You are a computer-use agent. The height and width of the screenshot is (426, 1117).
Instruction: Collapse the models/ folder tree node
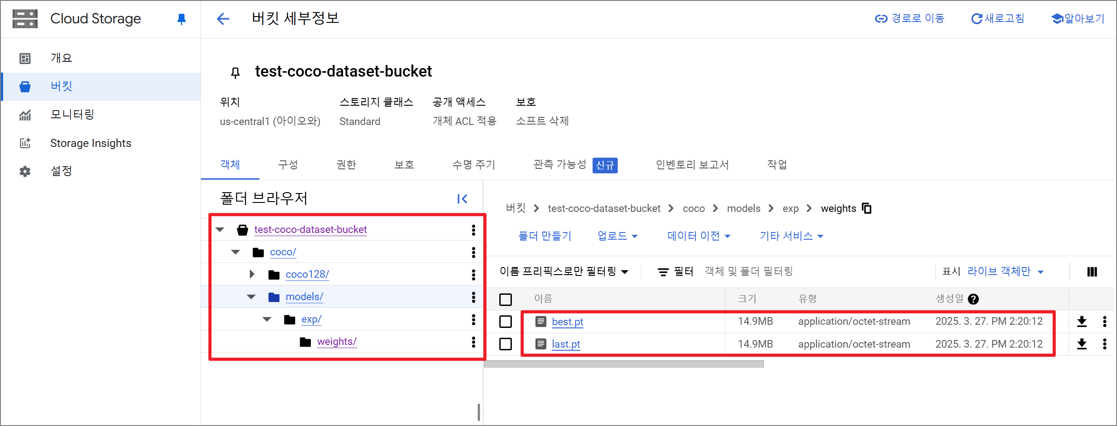pos(251,297)
